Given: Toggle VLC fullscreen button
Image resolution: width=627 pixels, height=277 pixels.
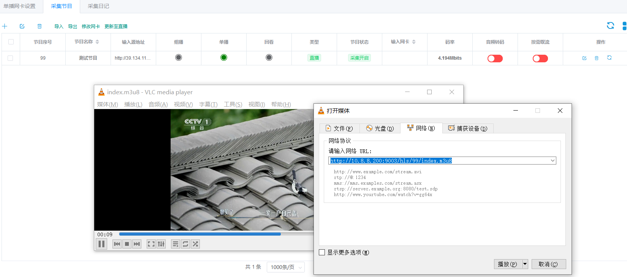Looking at the screenshot, I should coord(151,244).
